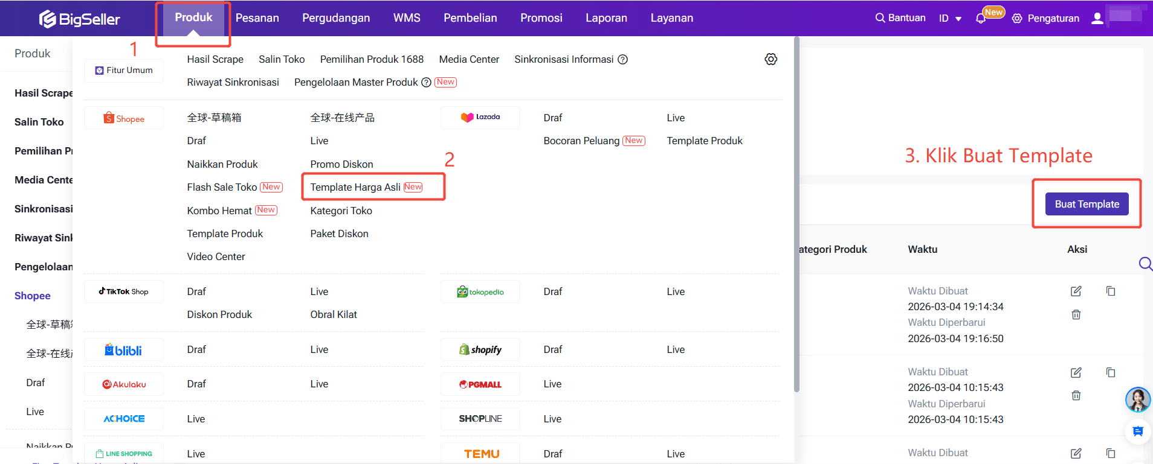
Task: Click the blue feedback message icon
Action: 1137,431
